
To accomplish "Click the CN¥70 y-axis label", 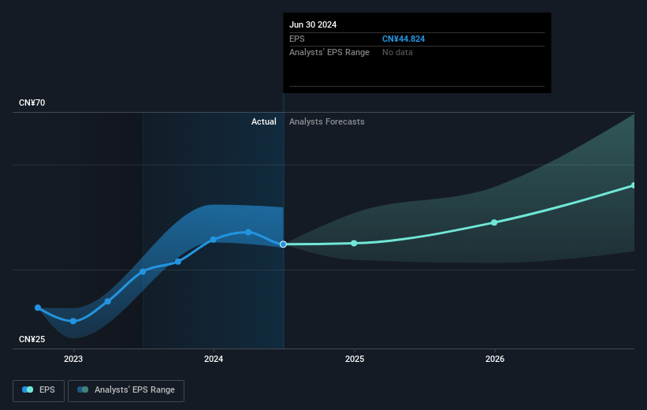I will pos(32,102).
